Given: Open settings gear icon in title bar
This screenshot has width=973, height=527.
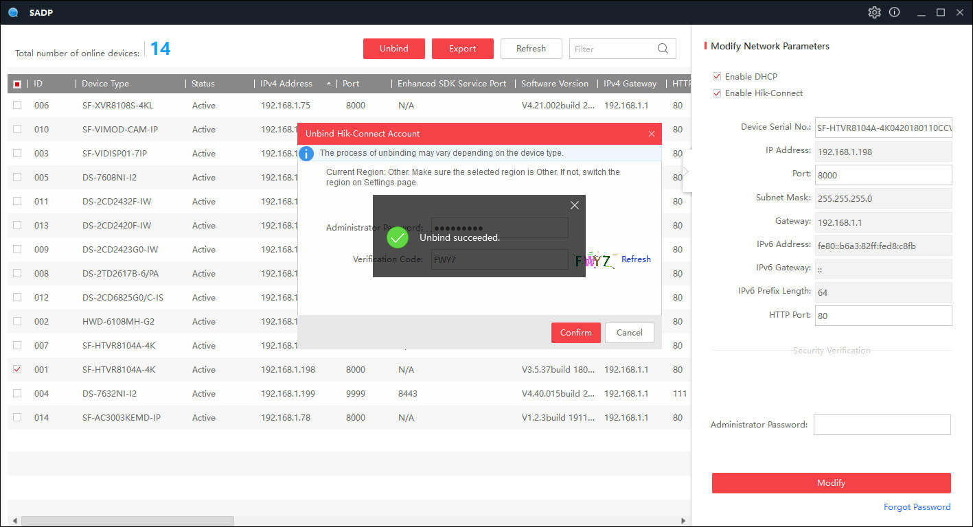Looking at the screenshot, I should point(874,12).
